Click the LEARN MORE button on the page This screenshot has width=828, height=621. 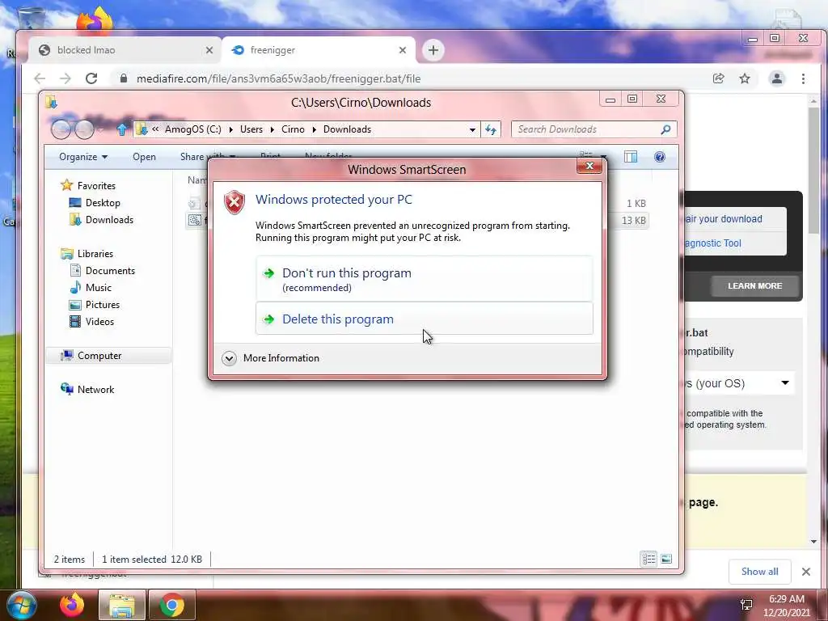(754, 285)
